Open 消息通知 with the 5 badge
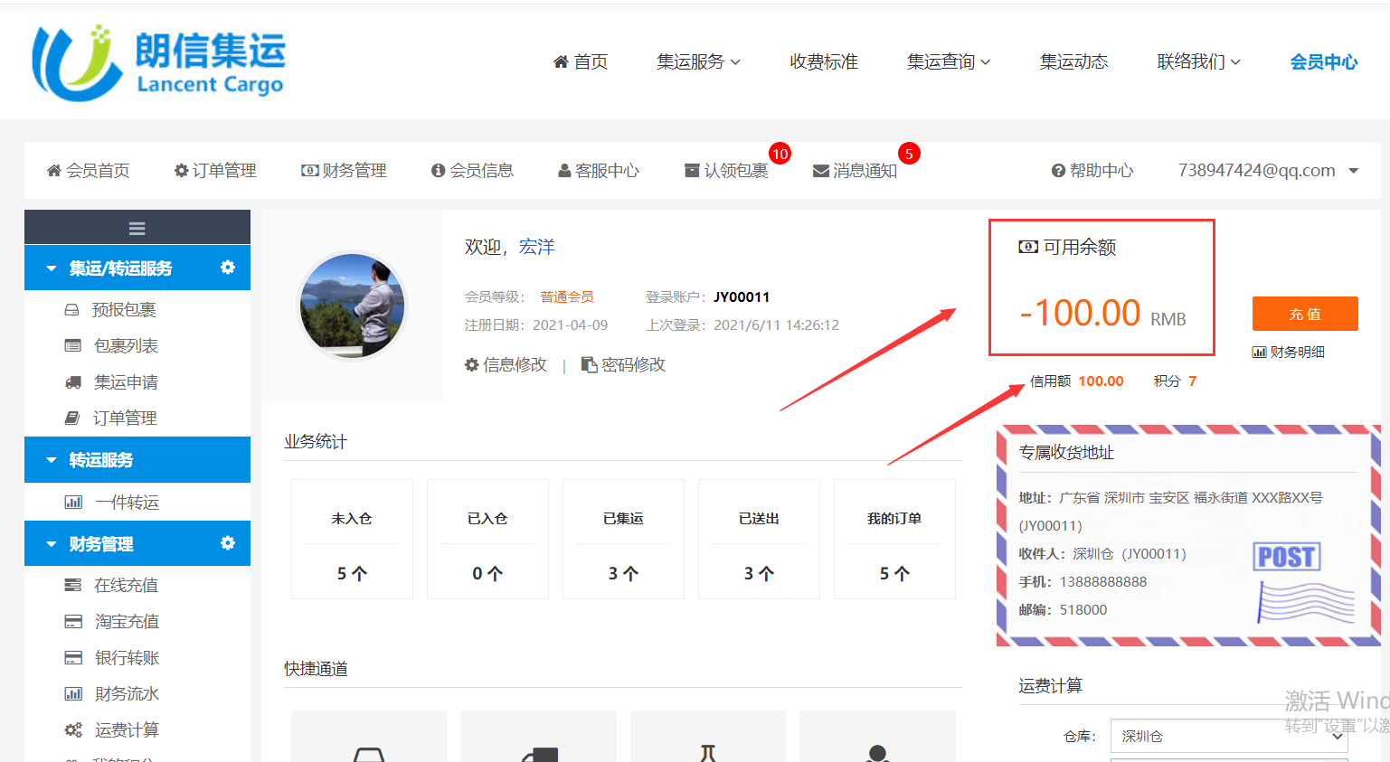 click(855, 171)
